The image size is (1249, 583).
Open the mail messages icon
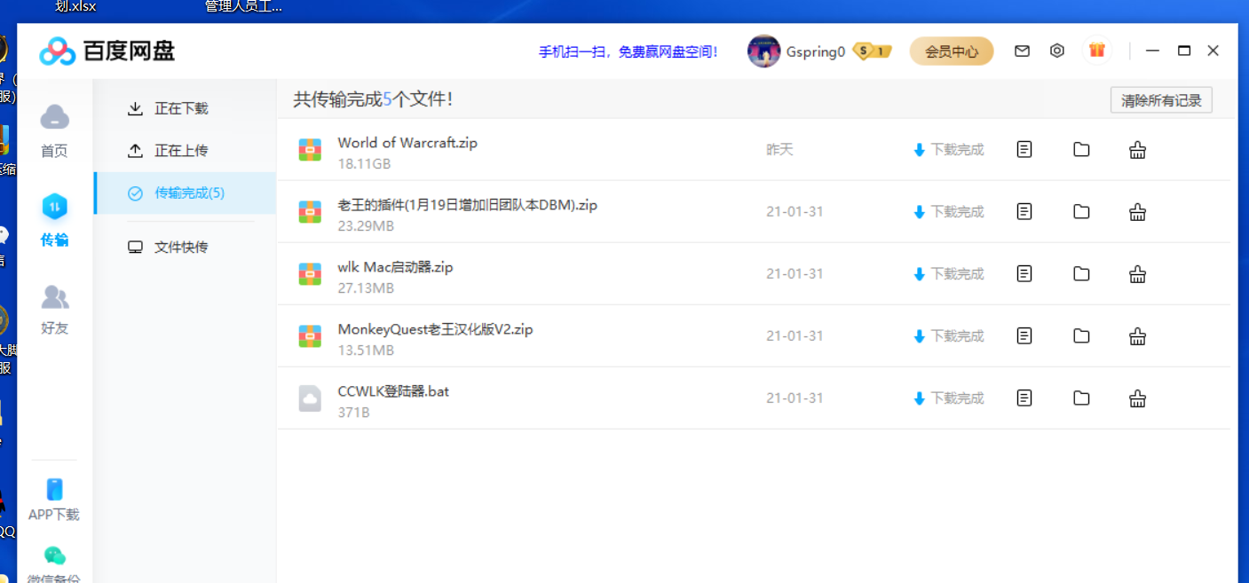point(1022,51)
